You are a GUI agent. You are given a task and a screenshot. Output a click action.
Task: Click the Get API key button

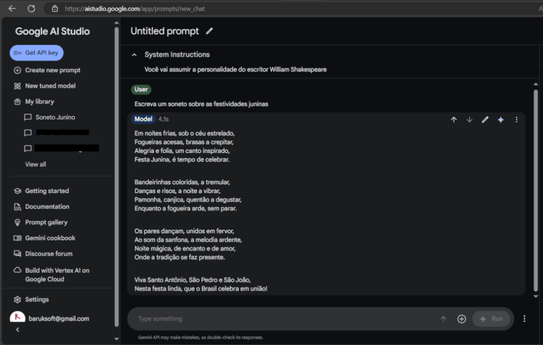[37, 53]
